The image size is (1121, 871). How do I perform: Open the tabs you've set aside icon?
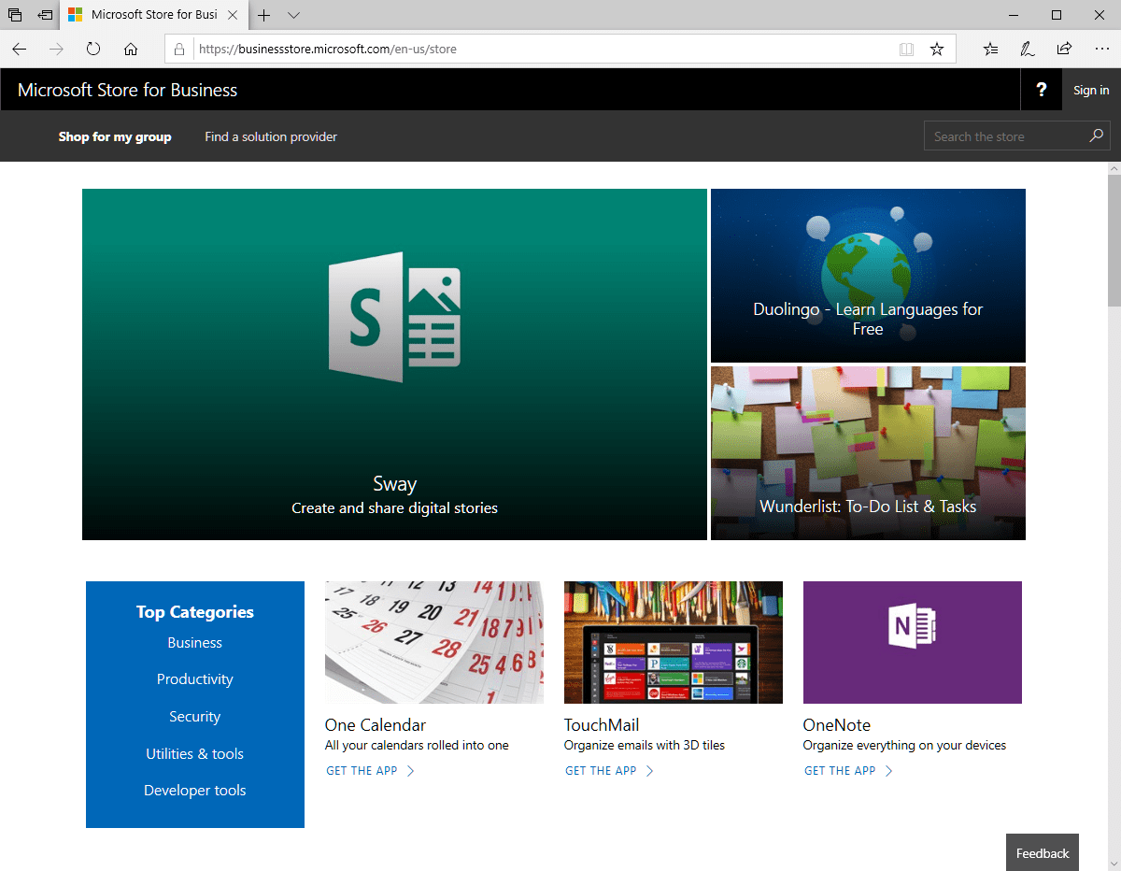coord(15,15)
